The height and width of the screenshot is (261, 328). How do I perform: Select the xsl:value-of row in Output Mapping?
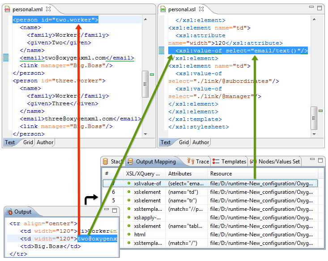(x=147, y=184)
